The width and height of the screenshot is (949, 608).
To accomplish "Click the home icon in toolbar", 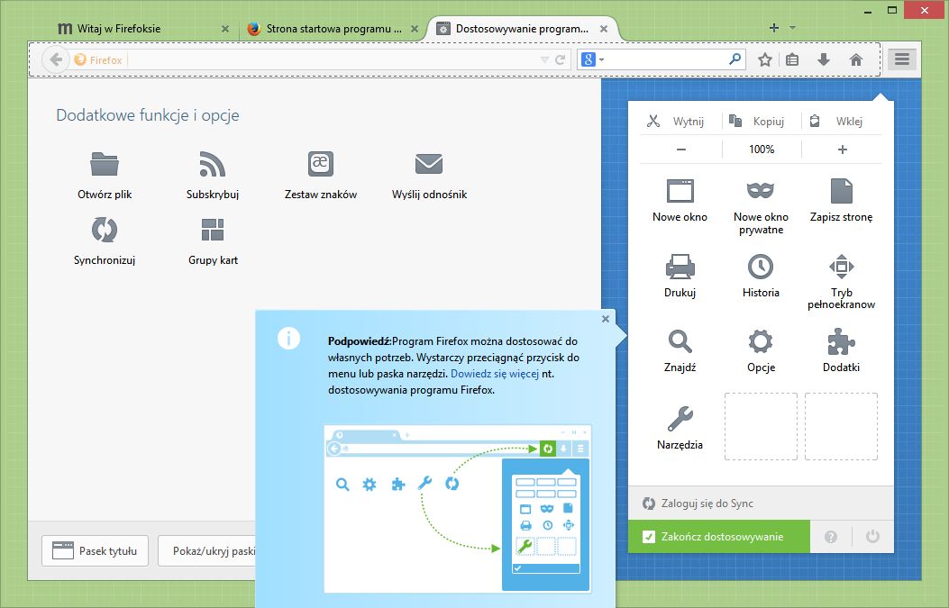I will click(x=856, y=59).
